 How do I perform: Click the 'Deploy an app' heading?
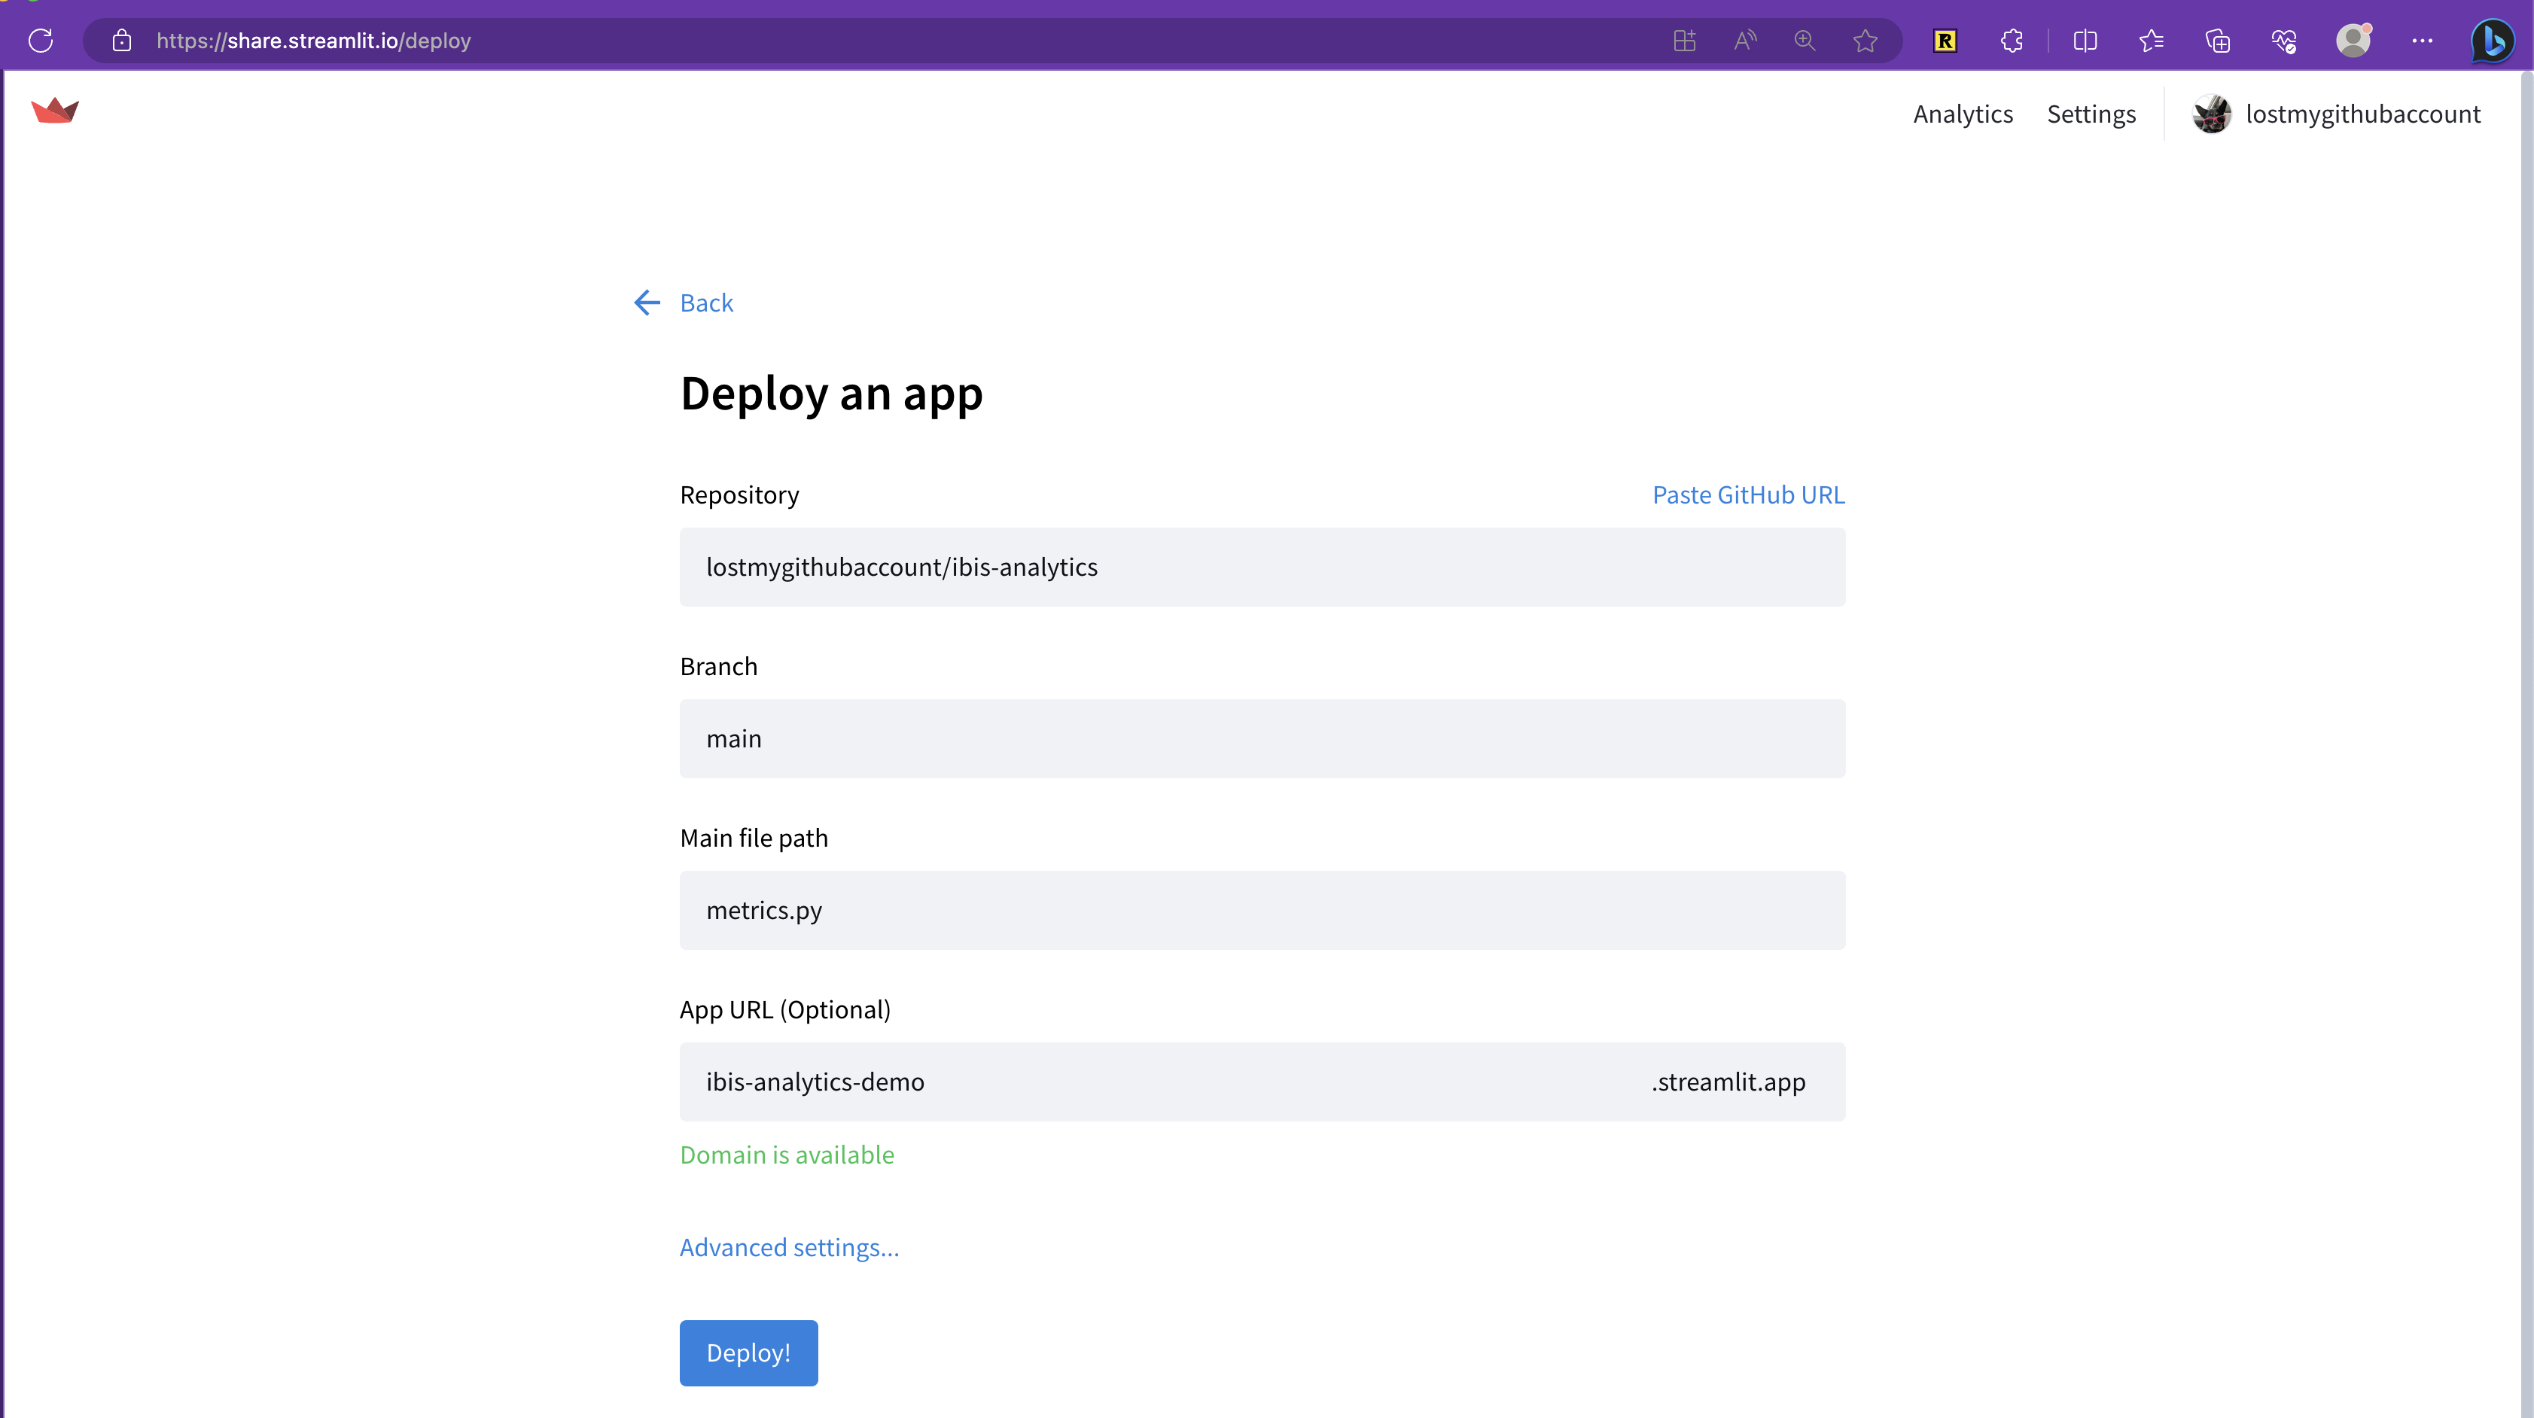(x=831, y=394)
